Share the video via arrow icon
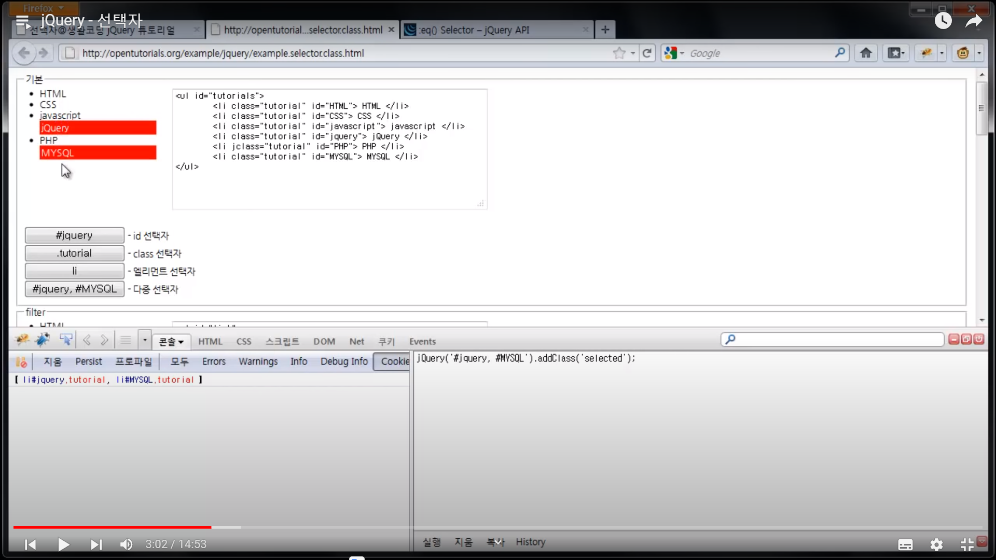The image size is (996, 560). point(974,21)
